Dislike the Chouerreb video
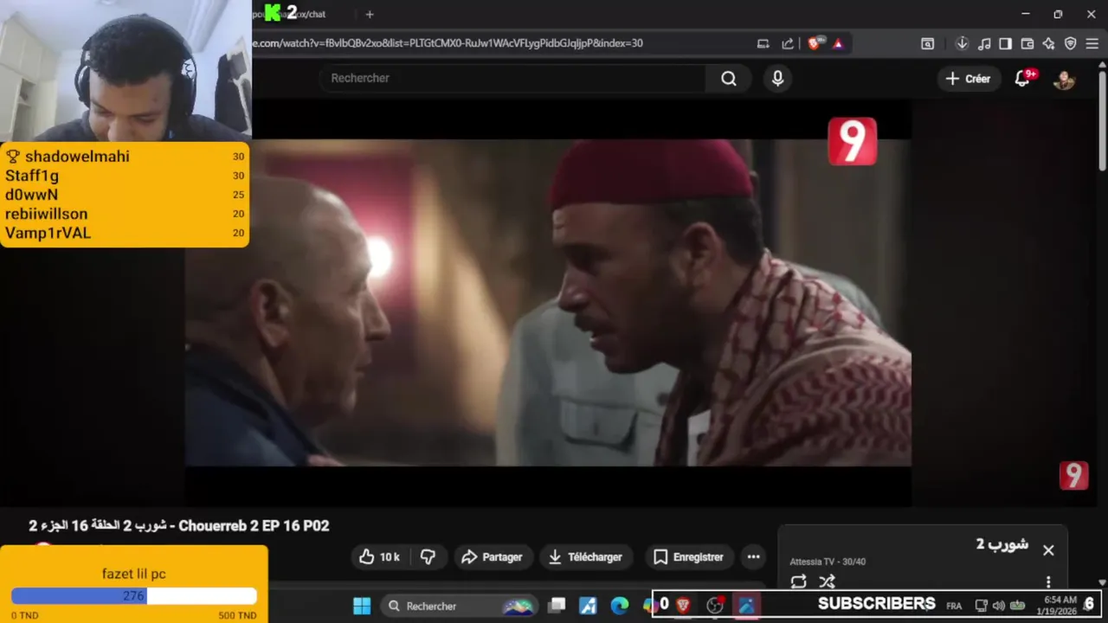The width and height of the screenshot is (1108, 623). pyautogui.click(x=428, y=557)
